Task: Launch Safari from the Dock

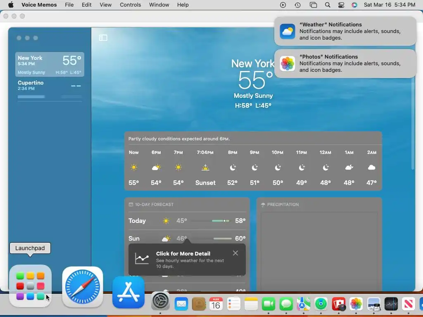Action: tap(83, 287)
